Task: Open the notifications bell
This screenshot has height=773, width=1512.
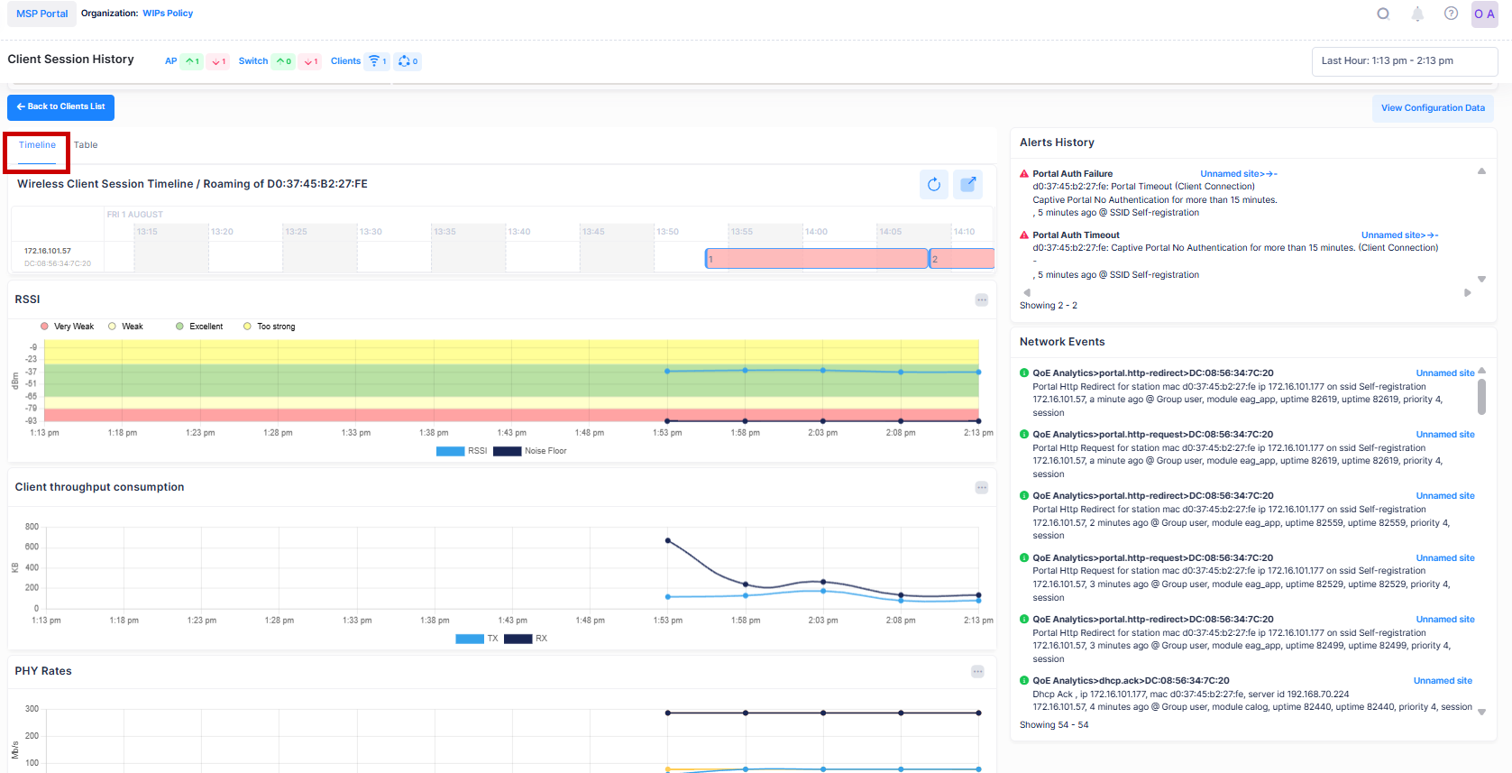Action: tap(1417, 14)
